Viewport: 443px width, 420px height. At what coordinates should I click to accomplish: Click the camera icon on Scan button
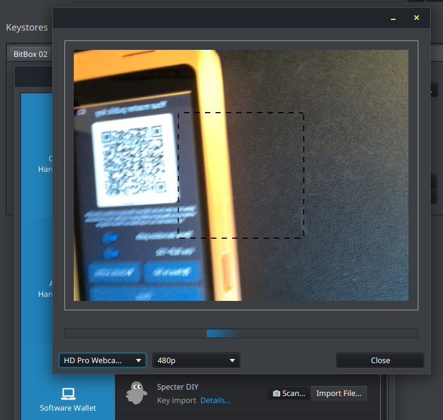coord(277,394)
